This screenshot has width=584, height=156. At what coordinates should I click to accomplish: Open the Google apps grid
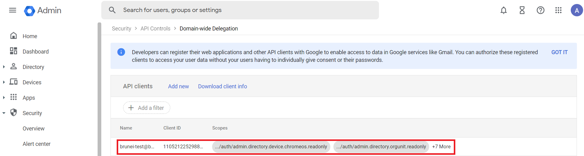click(x=558, y=10)
